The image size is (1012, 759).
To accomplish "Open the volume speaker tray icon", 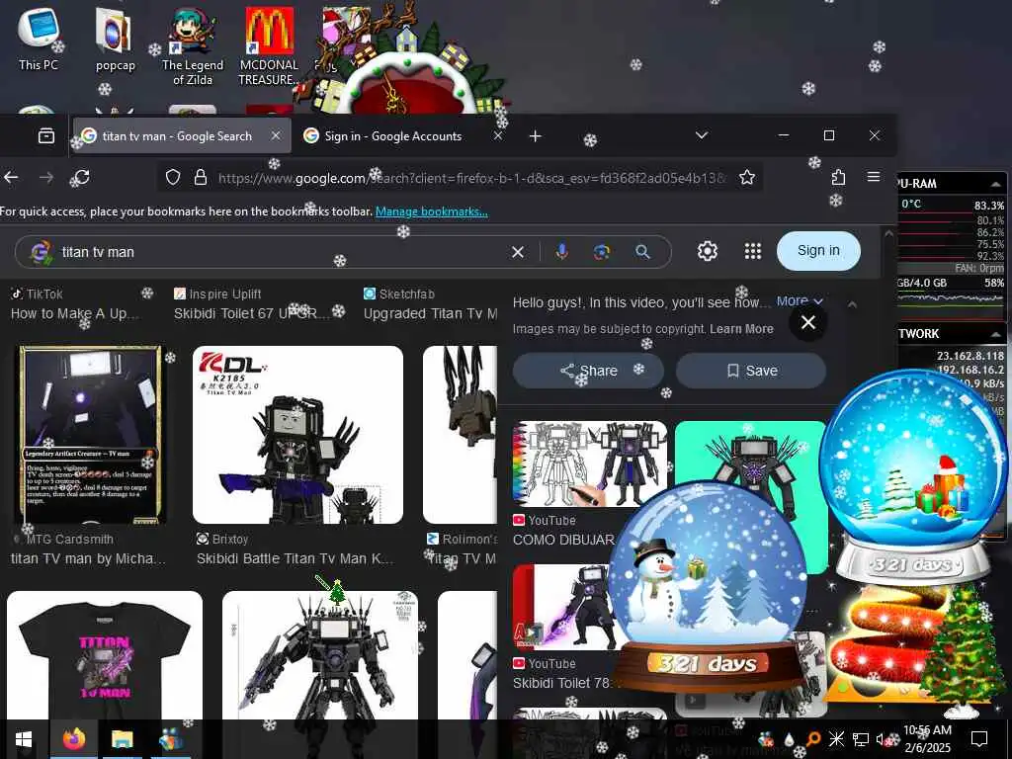I will click(882, 739).
